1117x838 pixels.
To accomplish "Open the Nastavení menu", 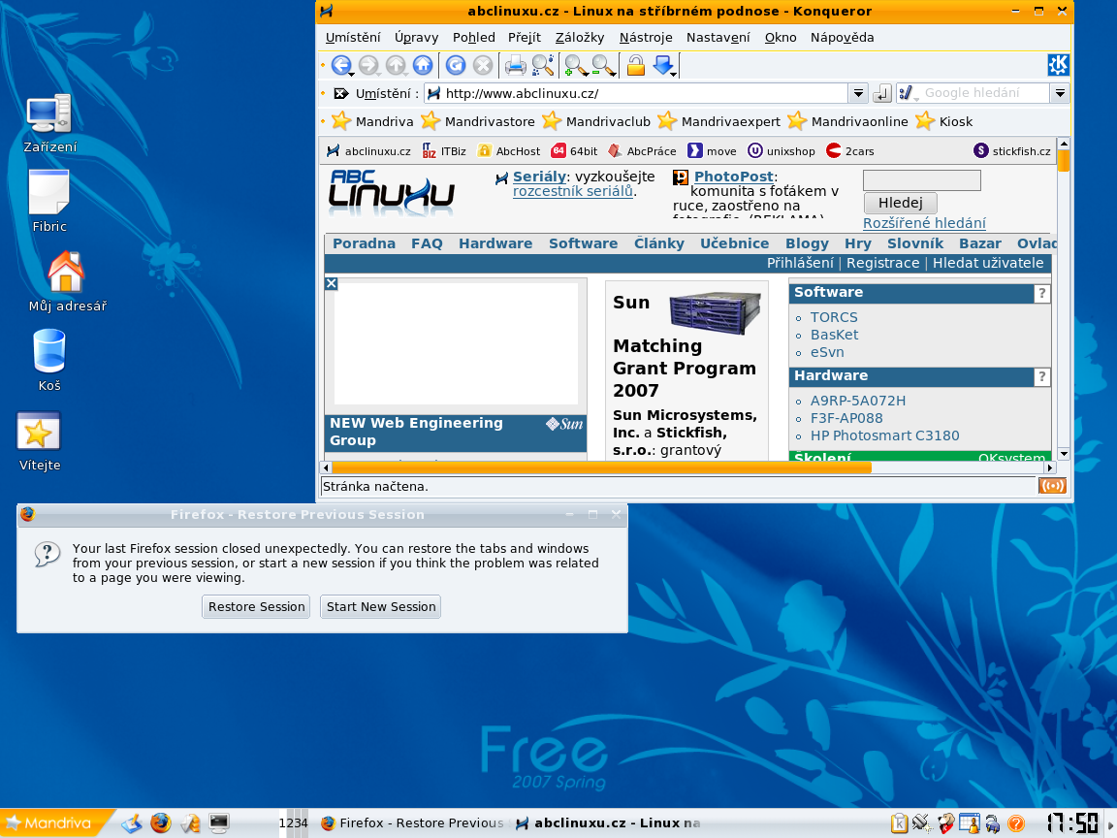I will click(718, 37).
